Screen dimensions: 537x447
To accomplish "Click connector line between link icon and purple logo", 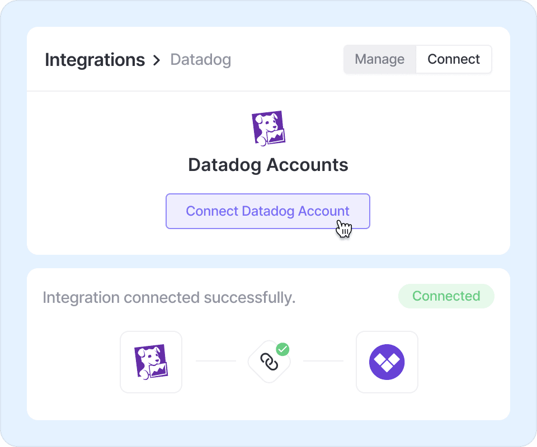I will pyautogui.click(x=323, y=361).
